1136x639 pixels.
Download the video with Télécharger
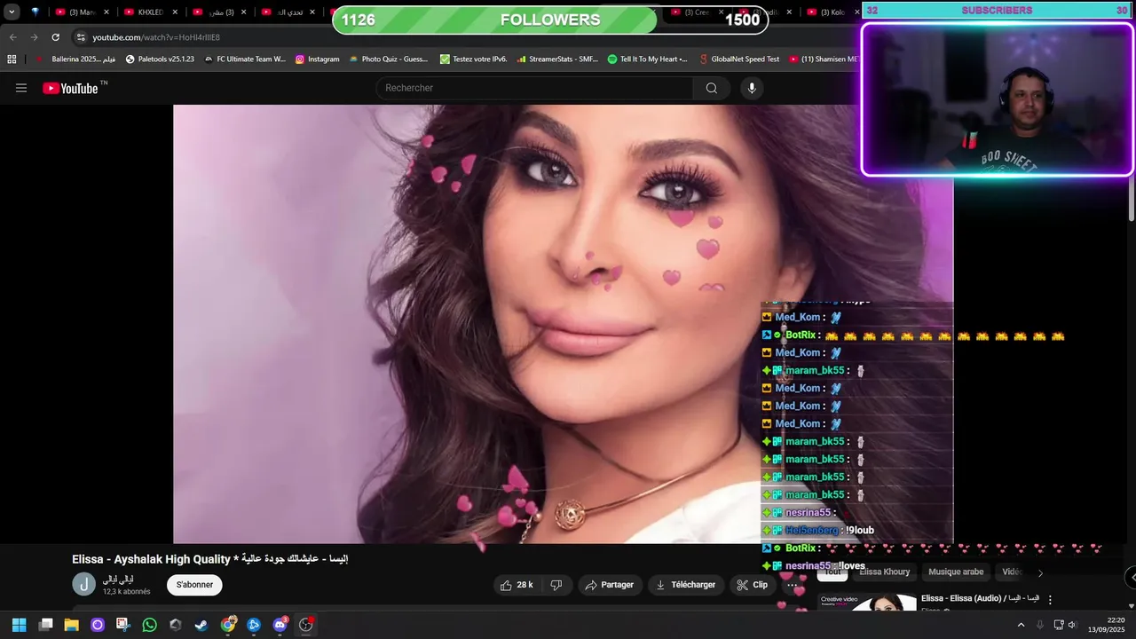(x=685, y=585)
